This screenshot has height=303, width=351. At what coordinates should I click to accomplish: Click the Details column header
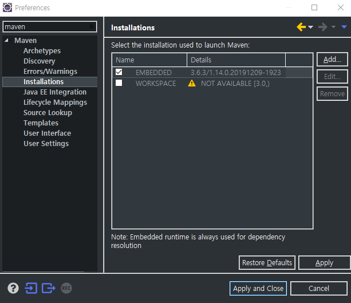(236, 60)
